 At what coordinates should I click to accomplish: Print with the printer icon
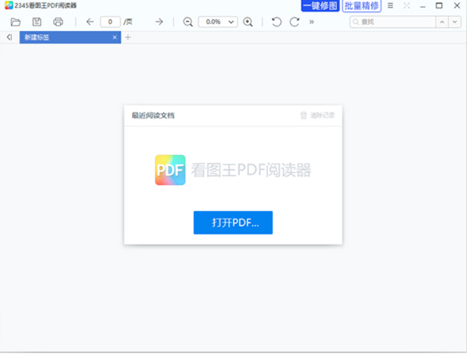click(x=58, y=22)
